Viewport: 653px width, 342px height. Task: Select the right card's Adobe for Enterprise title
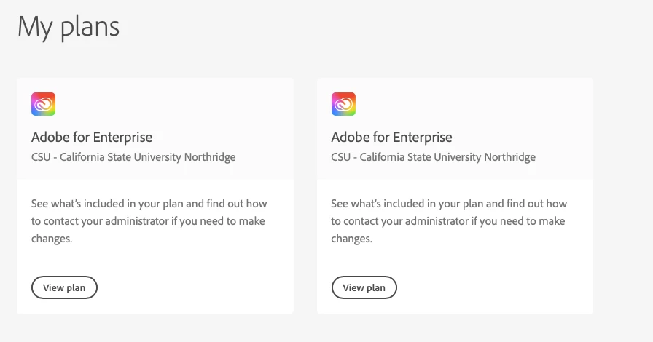tap(391, 137)
